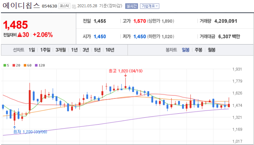Click the 1,017 y-axis label

click(x=237, y=141)
